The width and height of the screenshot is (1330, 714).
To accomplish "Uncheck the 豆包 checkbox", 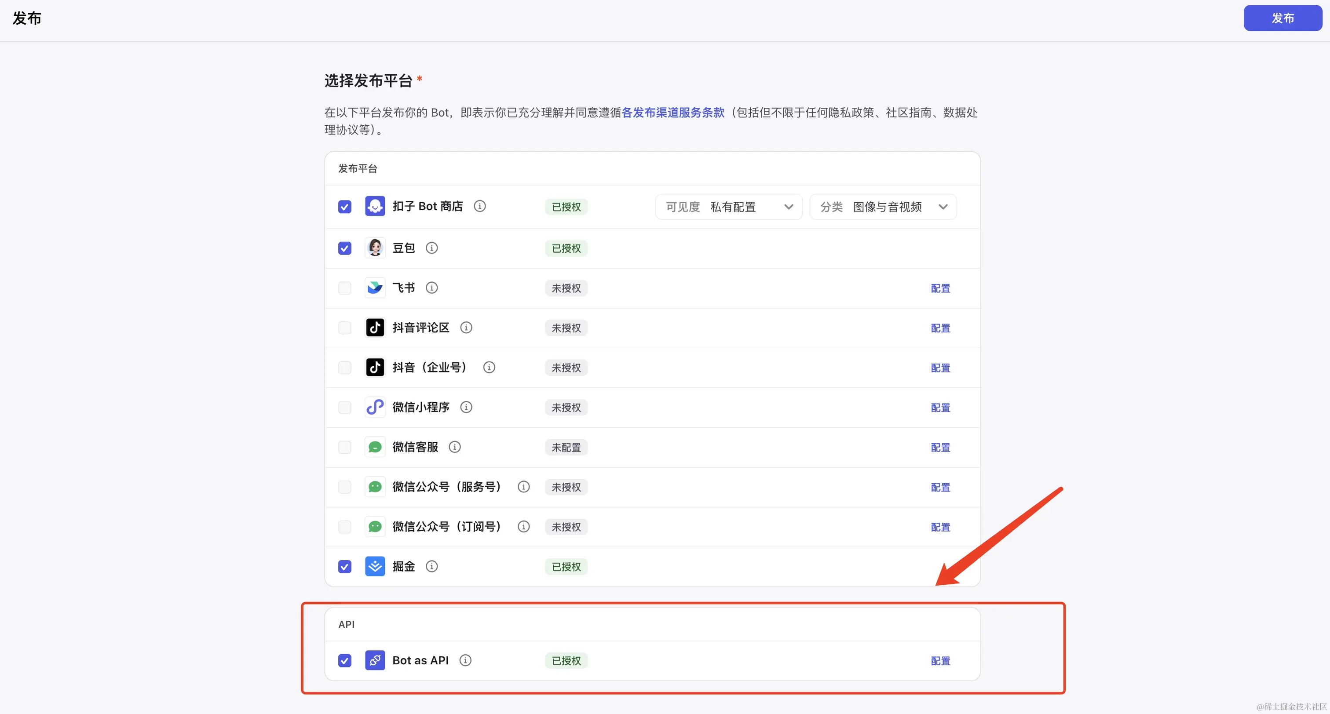I will pyautogui.click(x=344, y=248).
